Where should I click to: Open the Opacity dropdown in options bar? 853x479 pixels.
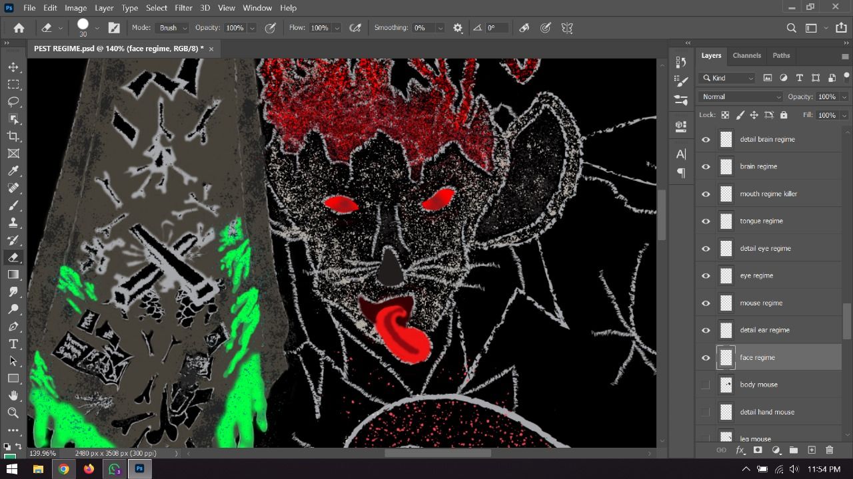click(252, 28)
